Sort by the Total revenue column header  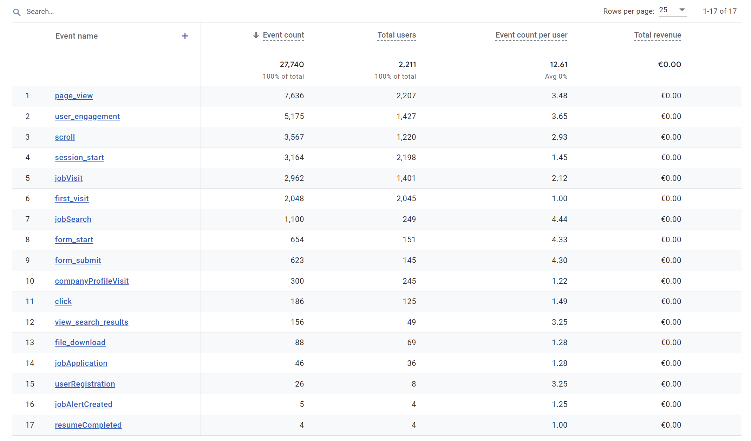pyautogui.click(x=657, y=35)
